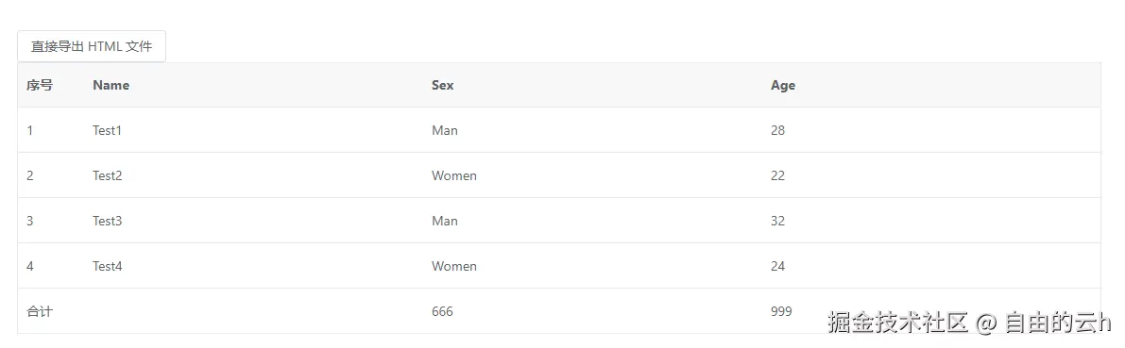Click the 合计 footer cell

40,311
